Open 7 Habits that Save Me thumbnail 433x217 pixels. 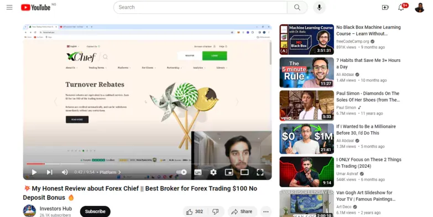[306, 73]
